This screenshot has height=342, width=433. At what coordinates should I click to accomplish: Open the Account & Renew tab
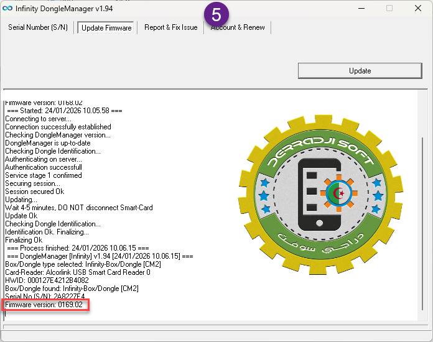[x=238, y=27]
